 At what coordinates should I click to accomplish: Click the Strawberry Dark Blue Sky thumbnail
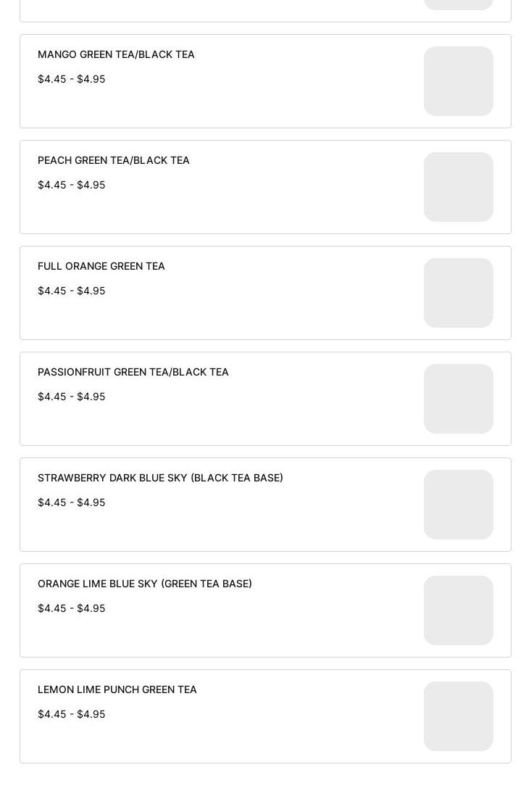point(458,505)
